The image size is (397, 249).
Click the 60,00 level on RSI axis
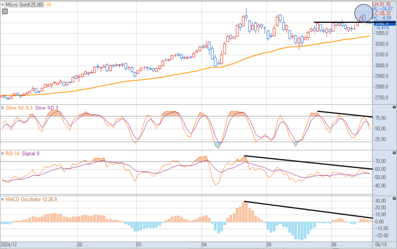click(x=380, y=169)
